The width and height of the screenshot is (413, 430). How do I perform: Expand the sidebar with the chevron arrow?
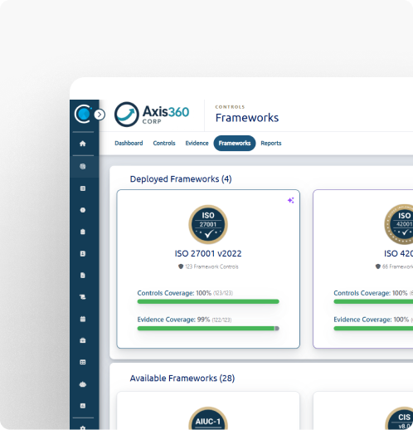100,115
